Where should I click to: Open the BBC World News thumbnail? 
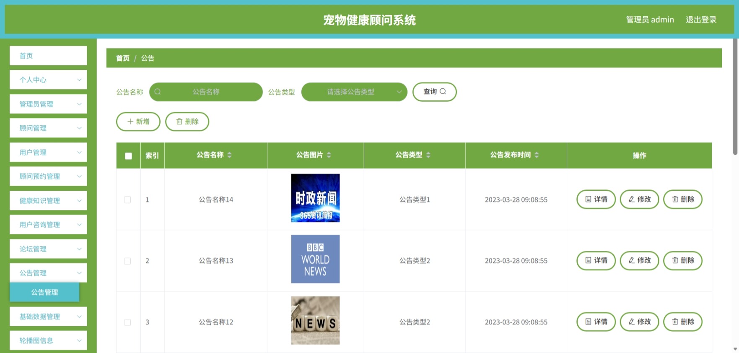[315, 259]
